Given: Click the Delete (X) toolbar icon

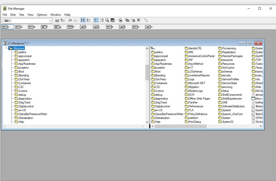Looking at the screenshot, I should click(139, 20).
